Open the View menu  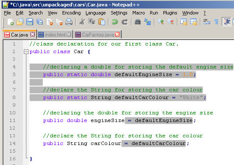click(x=52, y=13)
